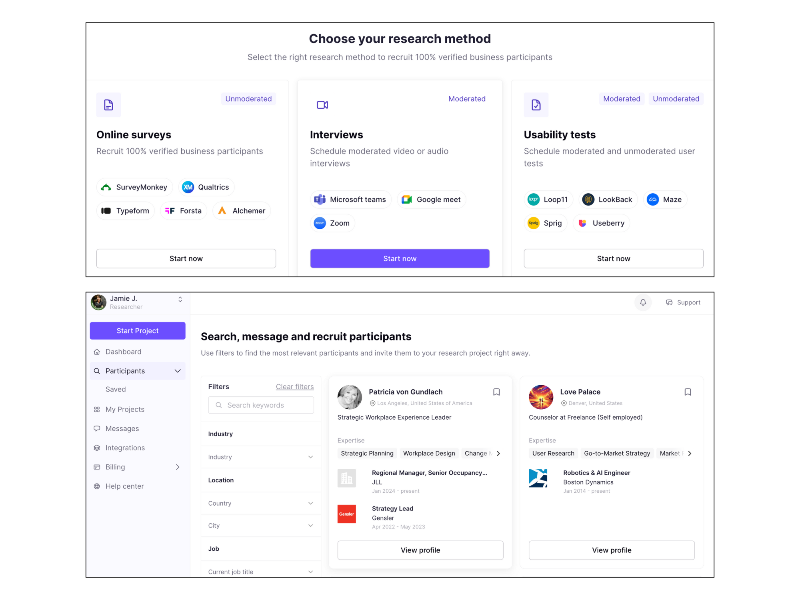Click the Interviews video camera icon
The height and width of the screenshot is (600, 800).
[322, 105]
